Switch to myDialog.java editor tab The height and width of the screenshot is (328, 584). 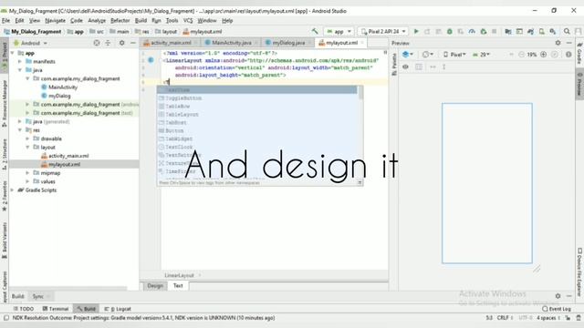pyautogui.click(x=288, y=43)
